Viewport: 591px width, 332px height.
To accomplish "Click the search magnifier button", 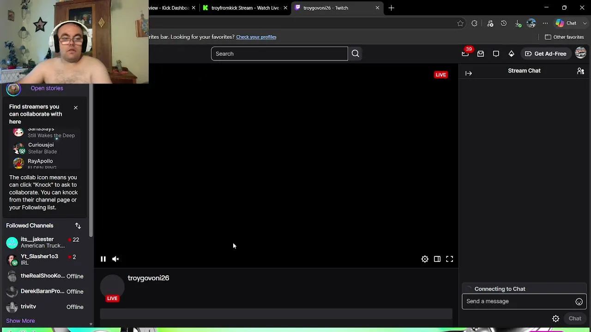I will 356,53.
